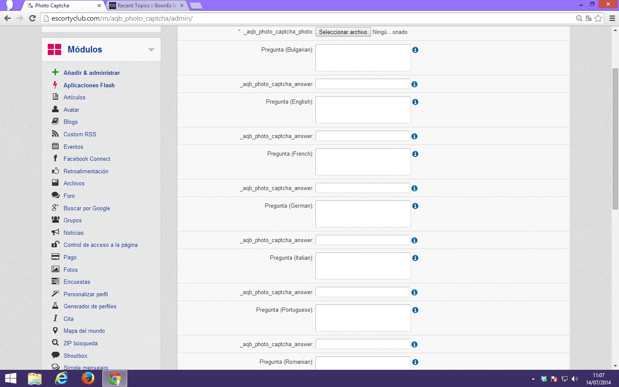Click the Pregunta (Portuguese) text area
This screenshot has width=619, height=387.
pos(363,318)
